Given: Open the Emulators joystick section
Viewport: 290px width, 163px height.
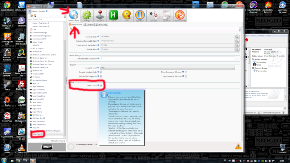Looking at the screenshot, I should pos(100,16).
